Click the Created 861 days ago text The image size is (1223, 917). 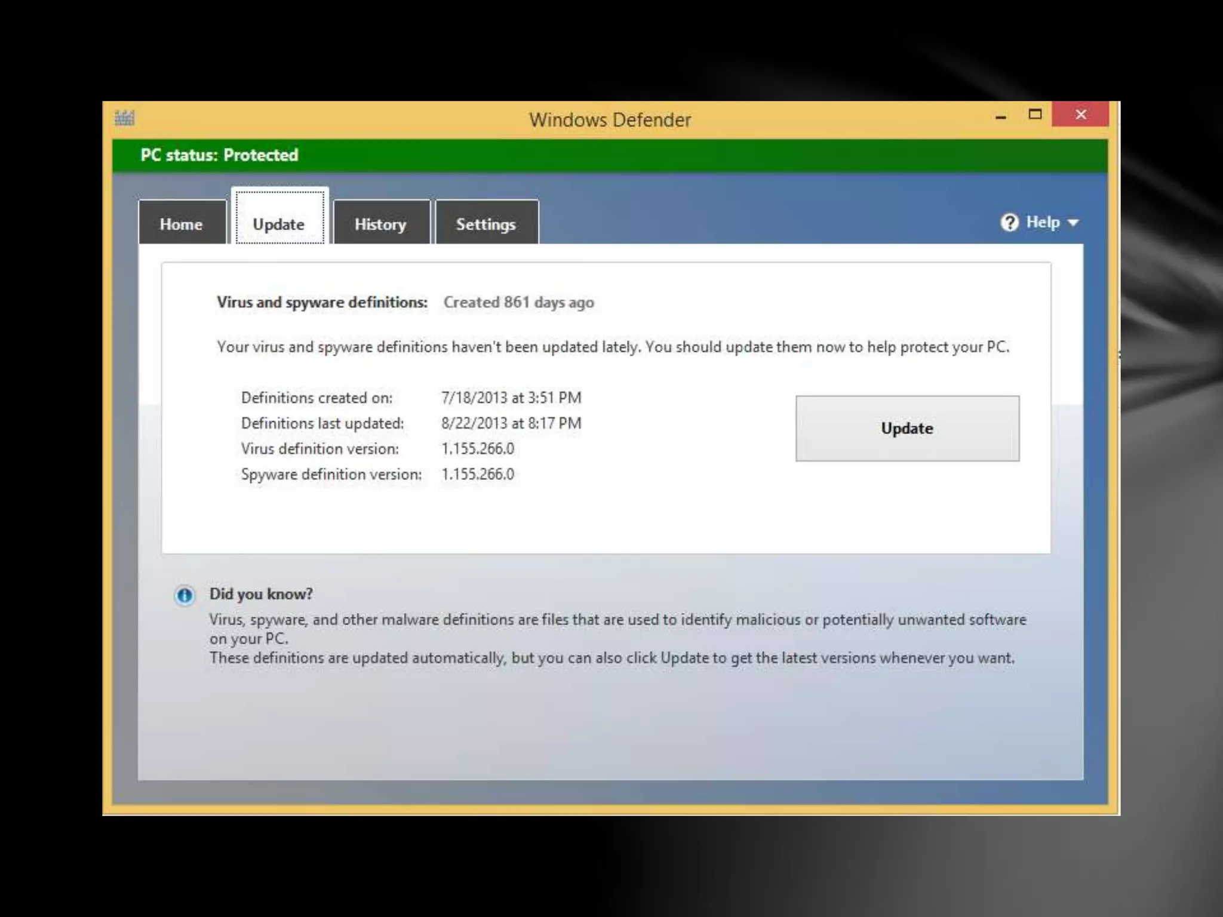[x=518, y=303]
